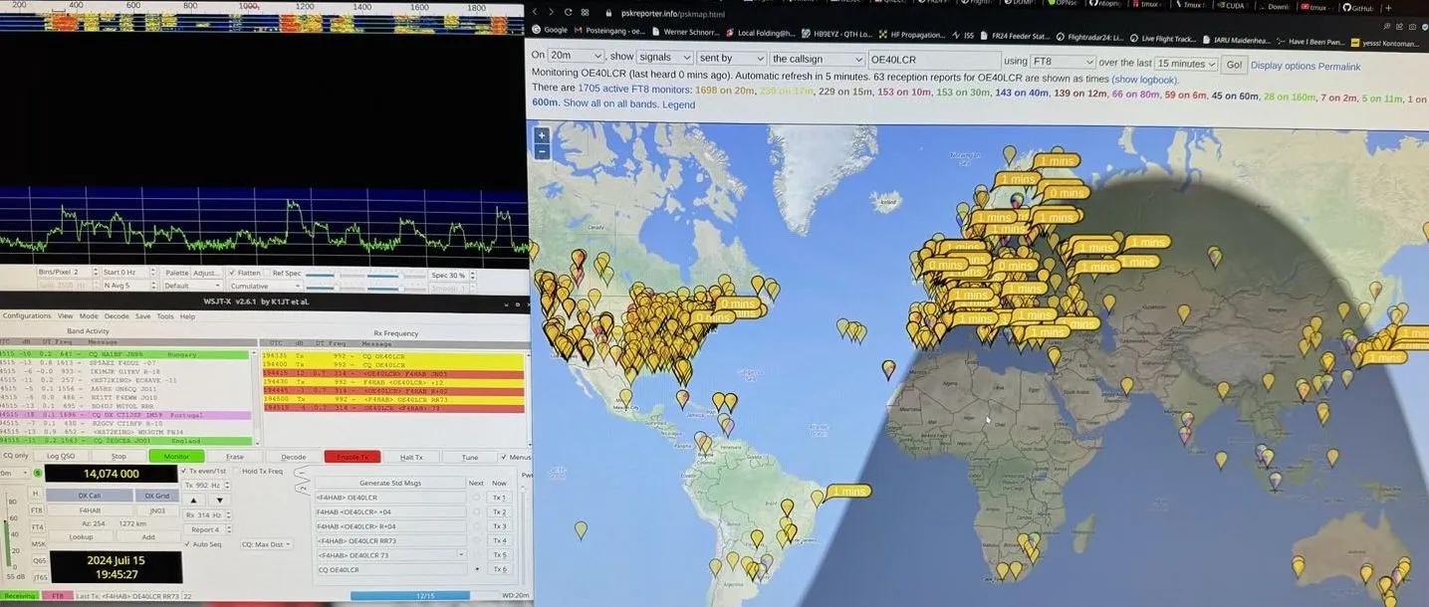Toggle Tx even/1st checkbox

(x=184, y=472)
